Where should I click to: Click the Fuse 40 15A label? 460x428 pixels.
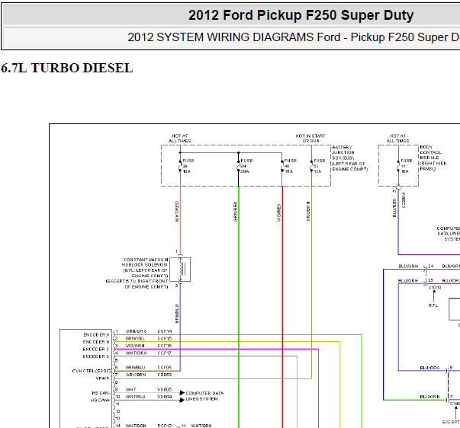coord(290,166)
